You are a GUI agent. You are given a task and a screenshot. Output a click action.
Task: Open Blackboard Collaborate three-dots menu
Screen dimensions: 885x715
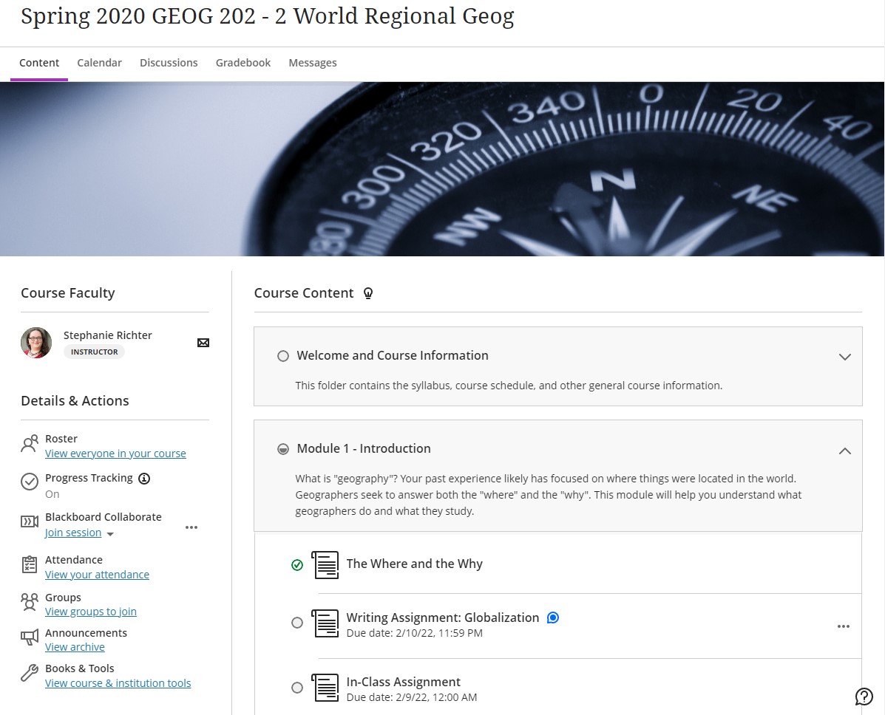pos(191,527)
